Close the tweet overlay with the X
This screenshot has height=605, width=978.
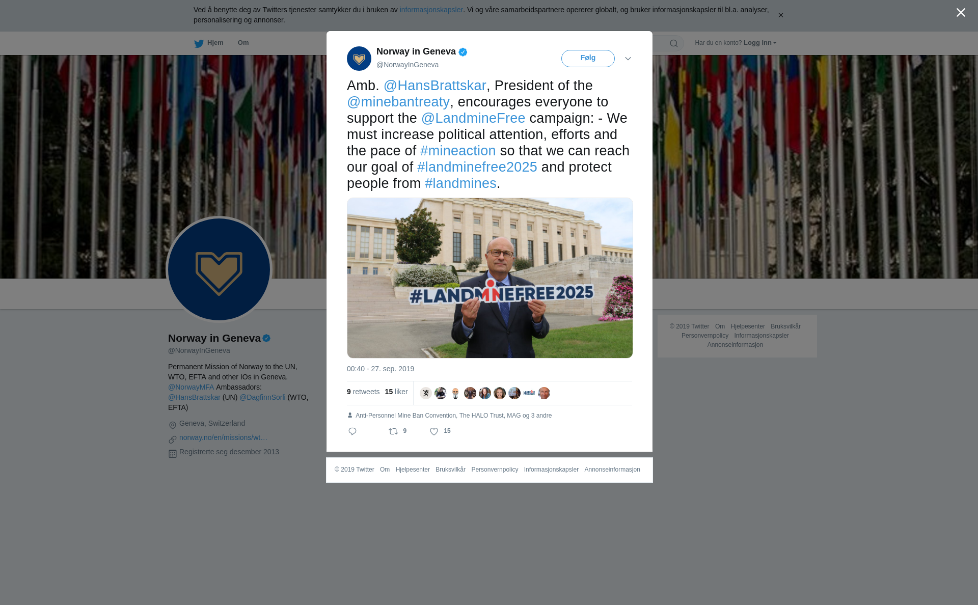click(961, 13)
